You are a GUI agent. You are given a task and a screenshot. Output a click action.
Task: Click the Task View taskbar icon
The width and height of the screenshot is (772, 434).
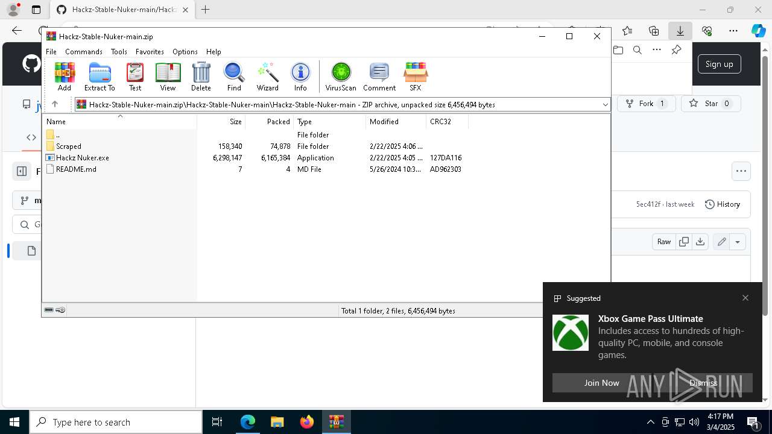217,422
